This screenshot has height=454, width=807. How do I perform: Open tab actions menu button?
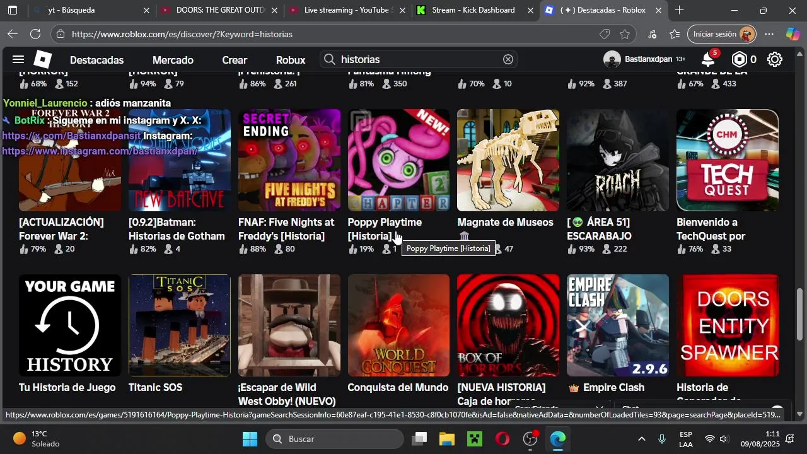[x=13, y=10]
